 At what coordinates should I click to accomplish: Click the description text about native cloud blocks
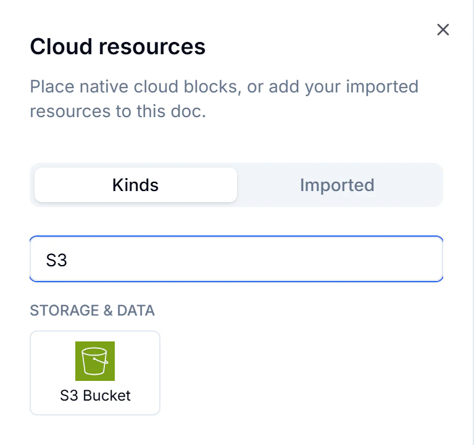(224, 99)
